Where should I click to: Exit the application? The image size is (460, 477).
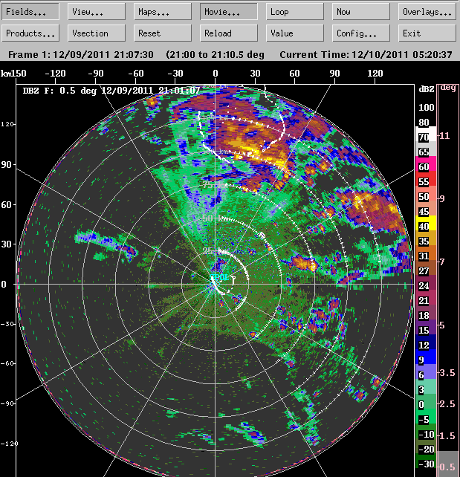(x=427, y=33)
